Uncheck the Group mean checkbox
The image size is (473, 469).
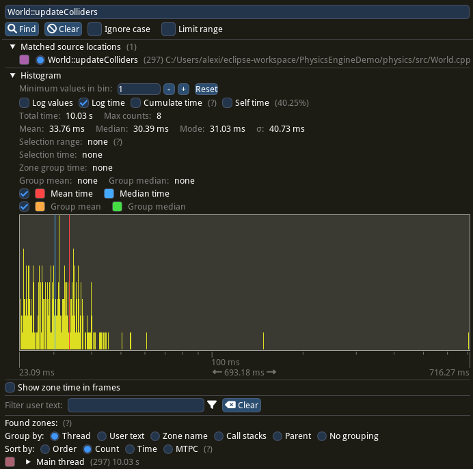coord(24,207)
